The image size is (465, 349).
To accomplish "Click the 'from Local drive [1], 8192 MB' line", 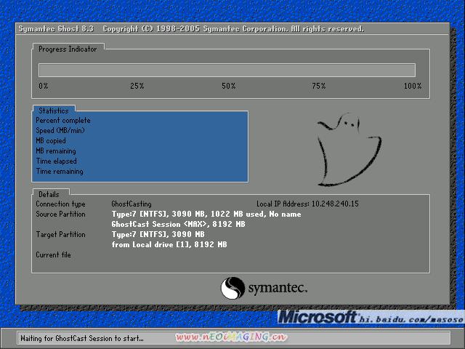I will point(169,244).
